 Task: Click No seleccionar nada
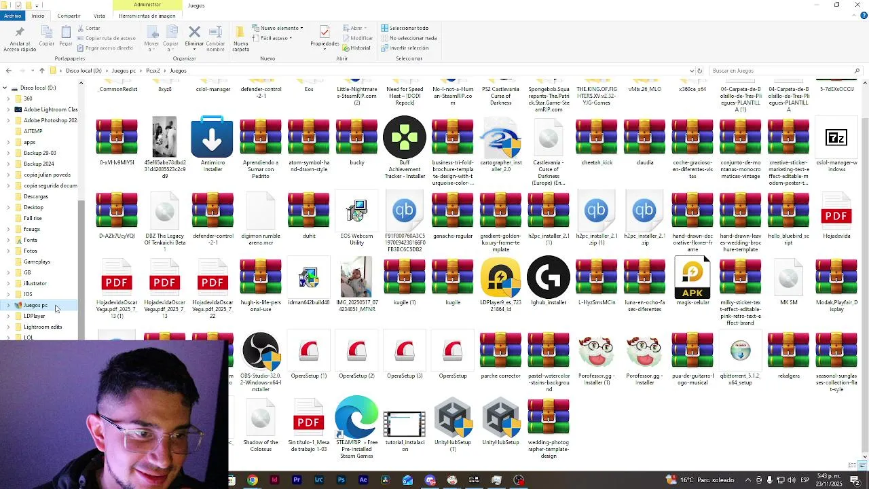(x=408, y=38)
